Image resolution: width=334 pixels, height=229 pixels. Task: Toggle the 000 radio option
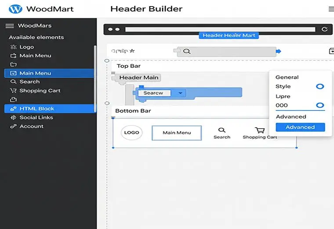tap(320, 105)
